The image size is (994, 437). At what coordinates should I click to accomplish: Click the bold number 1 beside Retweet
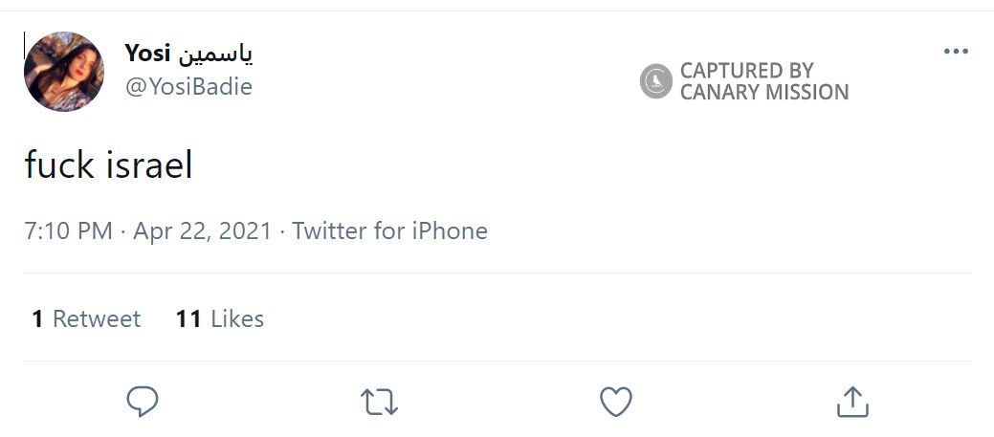coord(37,318)
